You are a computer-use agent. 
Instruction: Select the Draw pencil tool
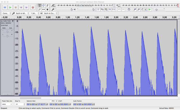click(x=47, y=5)
